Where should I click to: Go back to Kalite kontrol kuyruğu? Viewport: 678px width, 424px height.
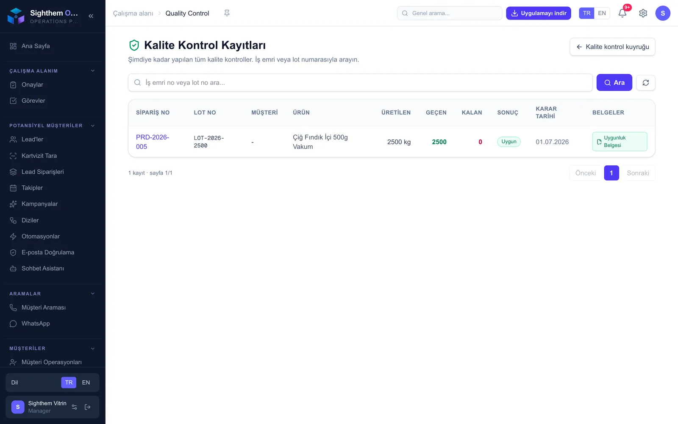point(612,47)
